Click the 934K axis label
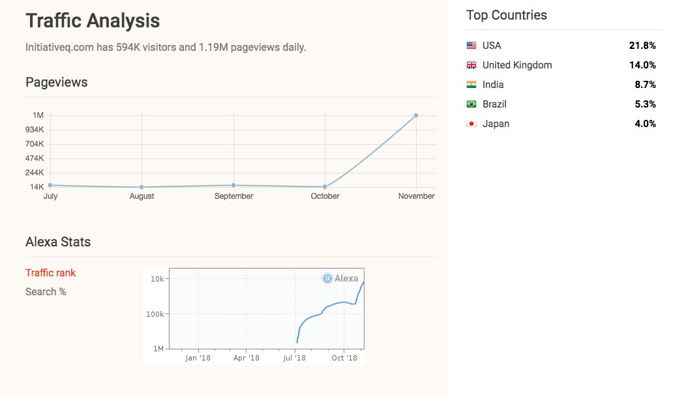Viewport: 688px width, 395px height. pos(35,129)
